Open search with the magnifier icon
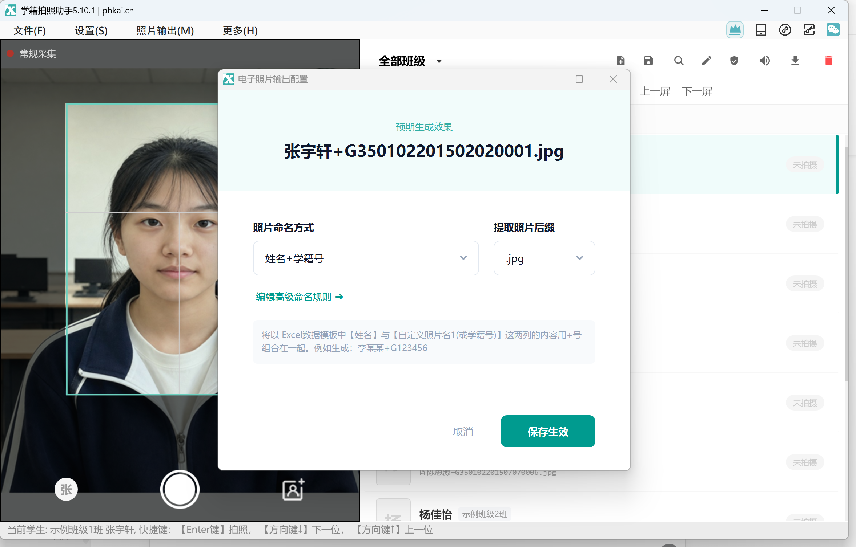The width and height of the screenshot is (856, 547). (x=679, y=61)
